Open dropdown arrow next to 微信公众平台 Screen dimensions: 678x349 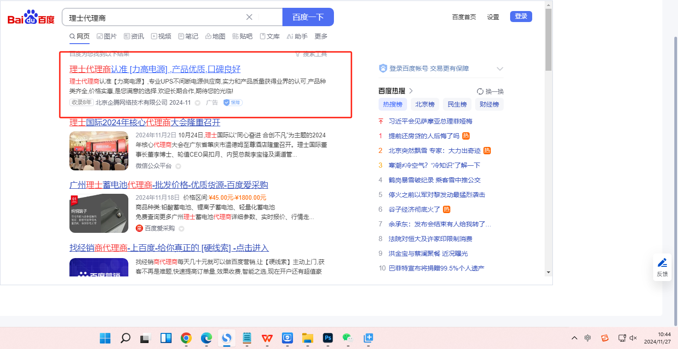(x=178, y=166)
